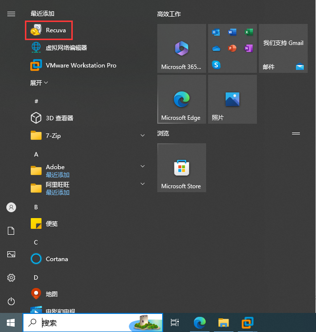This screenshot has width=316, height=332.
Task: Open the Microsoft Store tile
Action: pos(182,168)
